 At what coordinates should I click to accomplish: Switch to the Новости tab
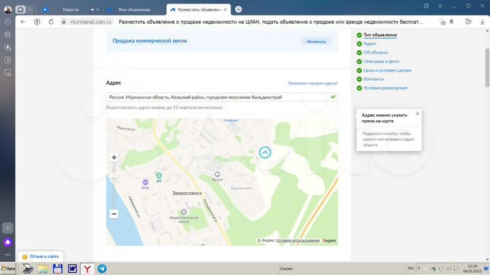click(71, 10)
